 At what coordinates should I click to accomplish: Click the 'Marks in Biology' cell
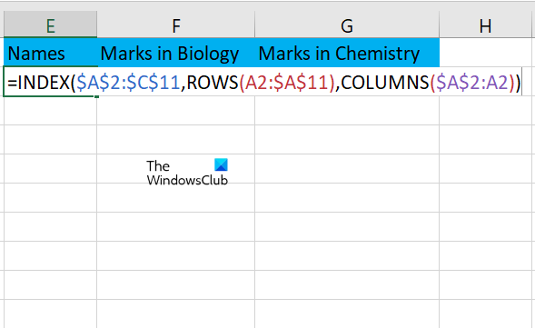176,53
